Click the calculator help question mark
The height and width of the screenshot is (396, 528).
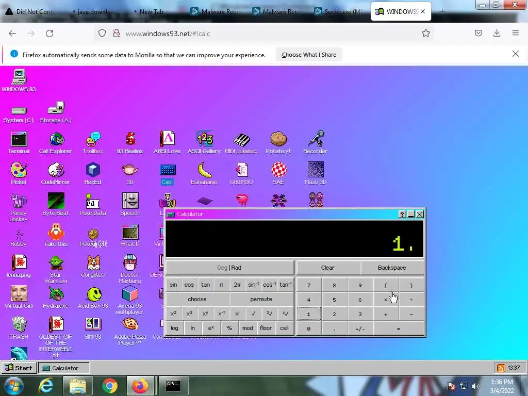[402, 214]
